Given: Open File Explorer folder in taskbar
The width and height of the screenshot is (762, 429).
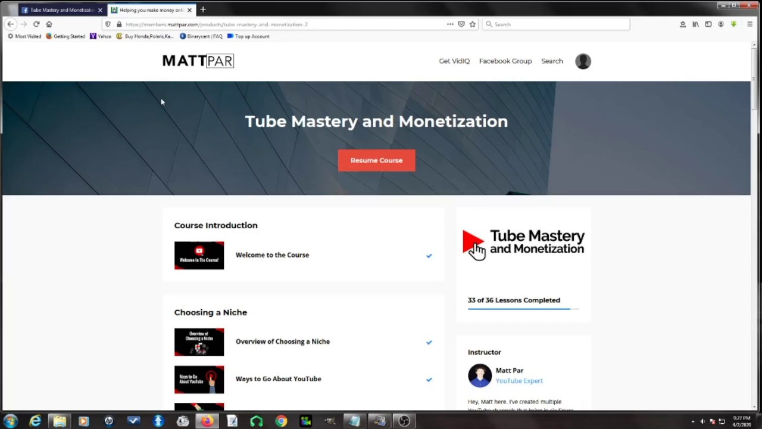Looking at the screenshot, I should pyautogui.click(x=60, y=421).
